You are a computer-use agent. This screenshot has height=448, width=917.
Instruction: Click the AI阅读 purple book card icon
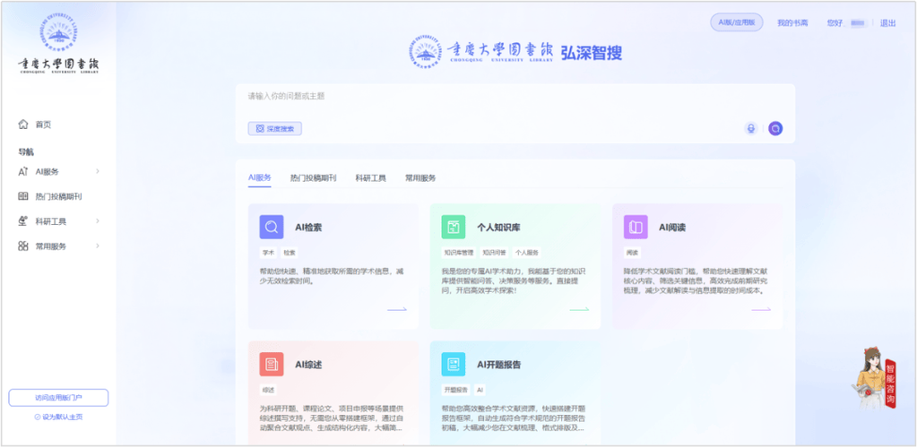[636, 228]
